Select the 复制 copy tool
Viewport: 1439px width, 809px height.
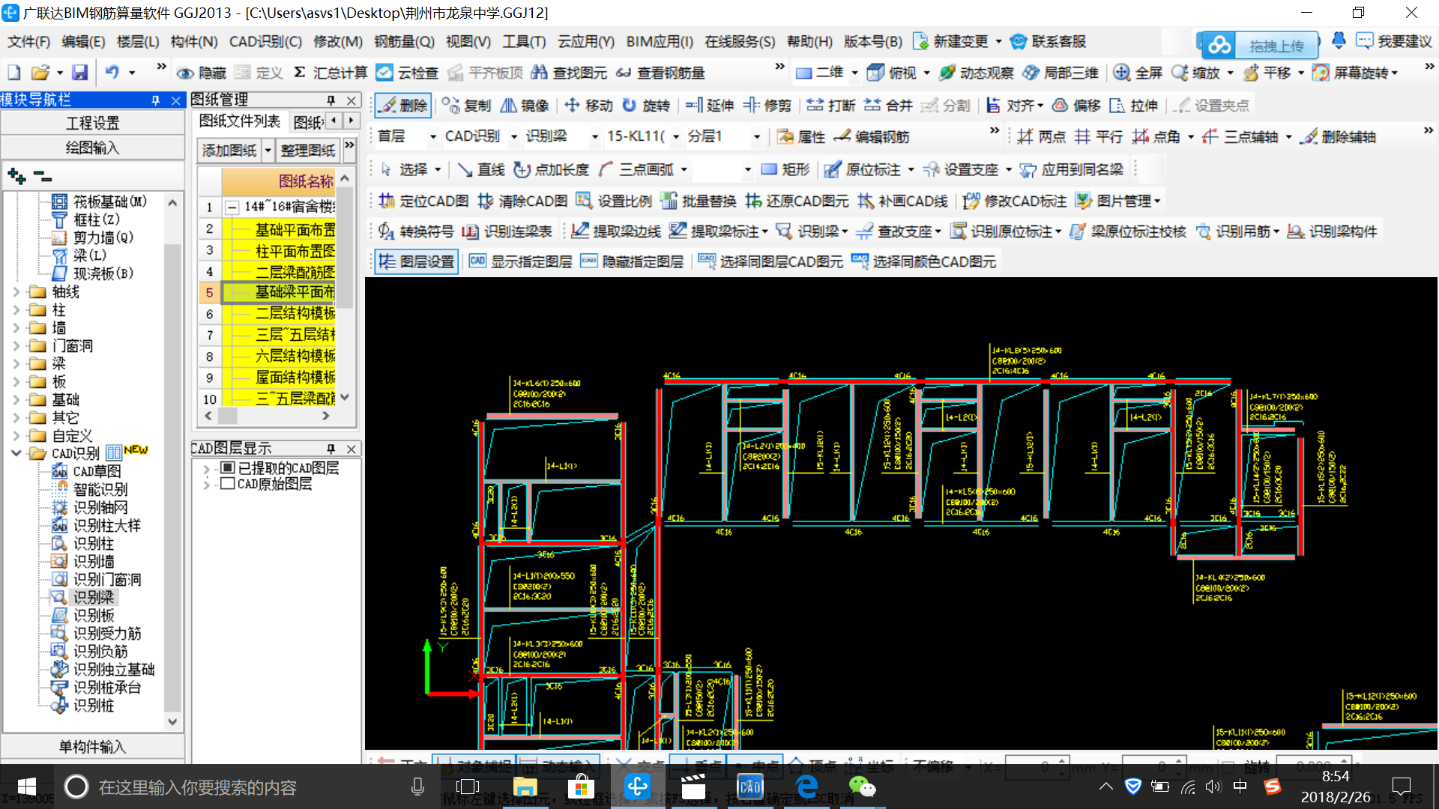point(466,106)
